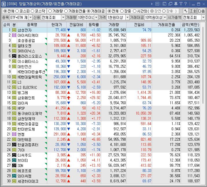
Task: Click the red up triangle in 빙그레 row
Action: coord(69,93)
